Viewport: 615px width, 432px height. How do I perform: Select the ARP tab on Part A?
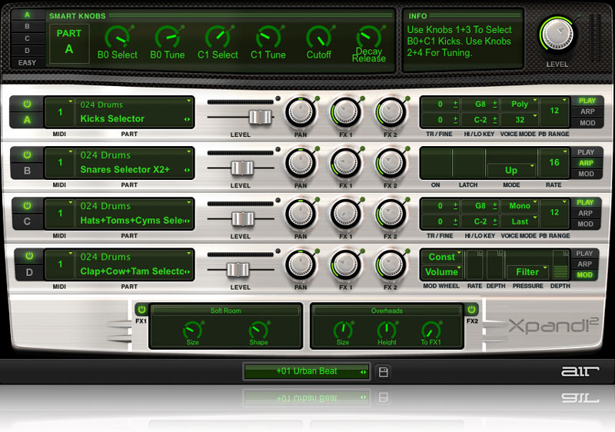tap(587, 111)
